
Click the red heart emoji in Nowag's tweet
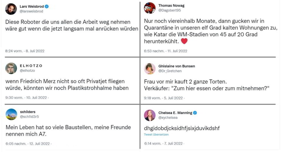(x=184, y=41)
